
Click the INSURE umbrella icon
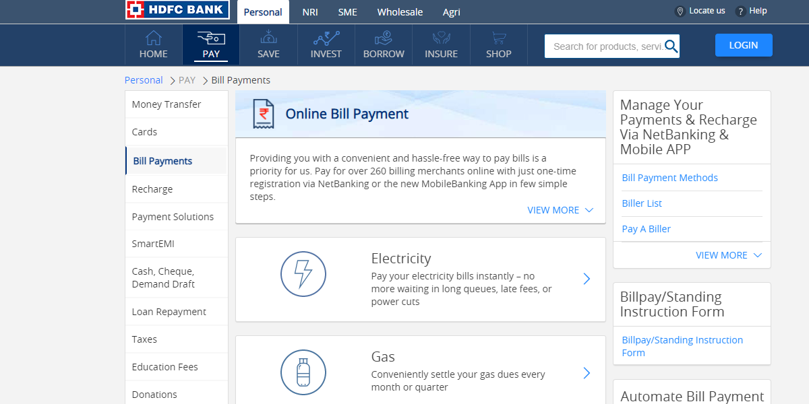[441, 38]
